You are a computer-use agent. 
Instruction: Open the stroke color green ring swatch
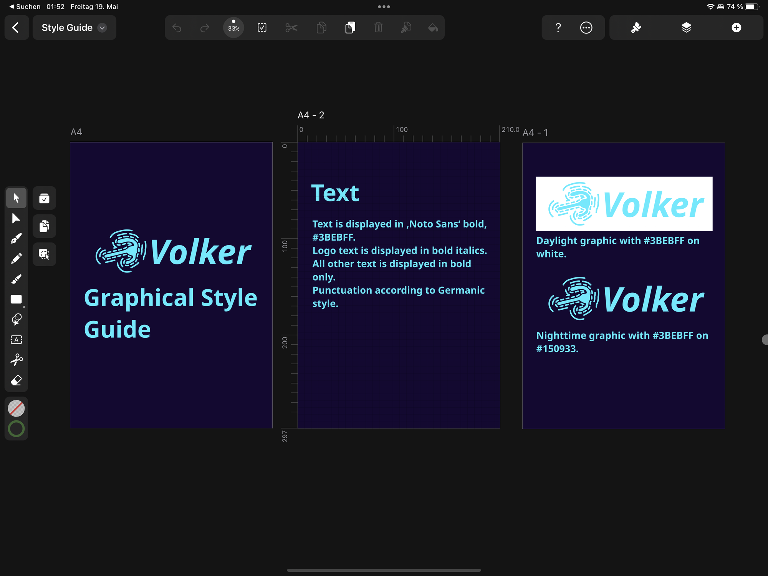[x=16, y=428]
